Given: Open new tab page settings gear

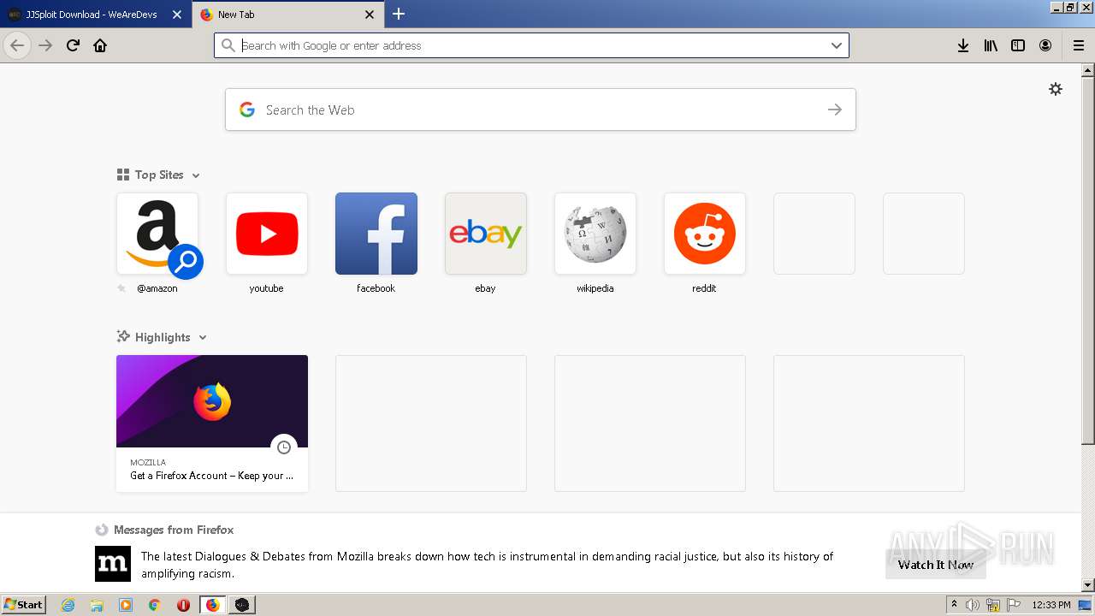Looking at the screenshot, I should click(1056, 89).
